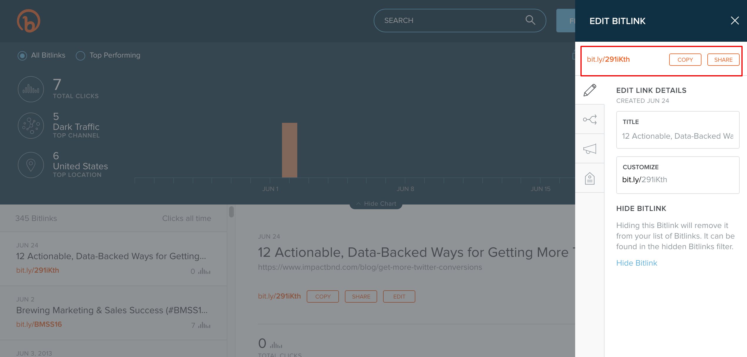Screen dimensions: 747x357
Task: Click the search magnifier icon
Action: (x=530, y=20)
